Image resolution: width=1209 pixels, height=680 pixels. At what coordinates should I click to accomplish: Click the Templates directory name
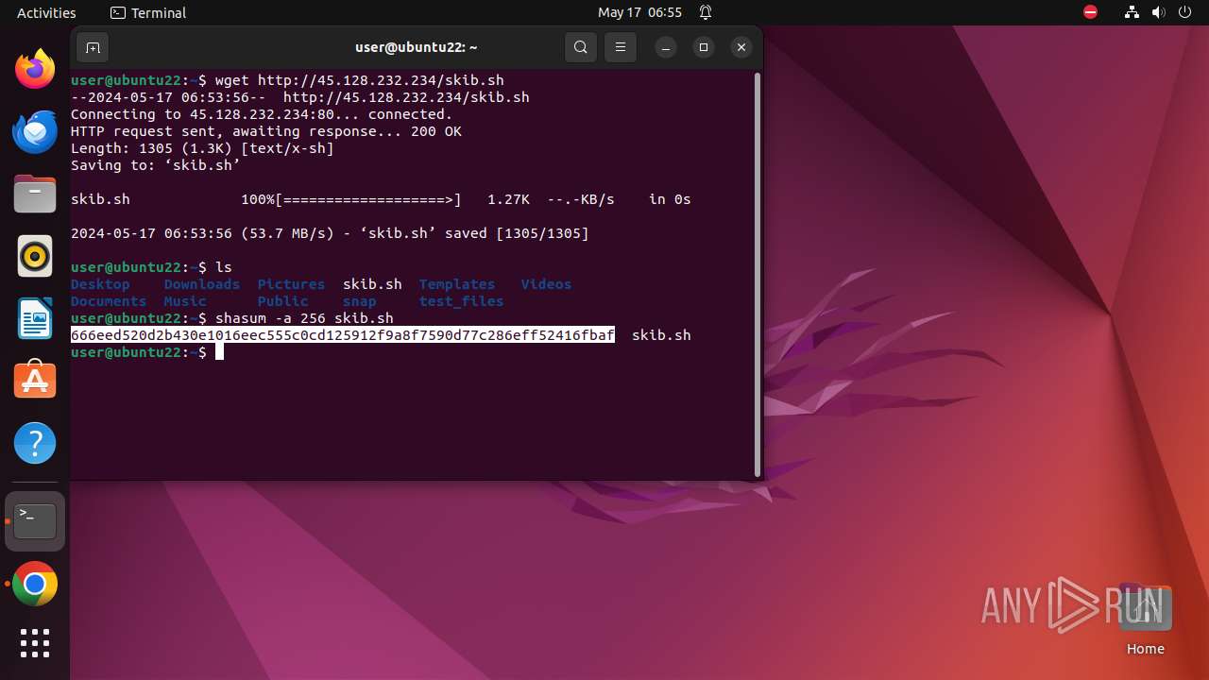tap(457, 284)
